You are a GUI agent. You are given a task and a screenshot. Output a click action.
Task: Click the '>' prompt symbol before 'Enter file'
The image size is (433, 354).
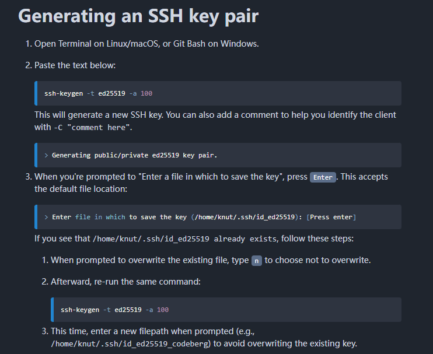pyautogui.click(x=46, y=217)
